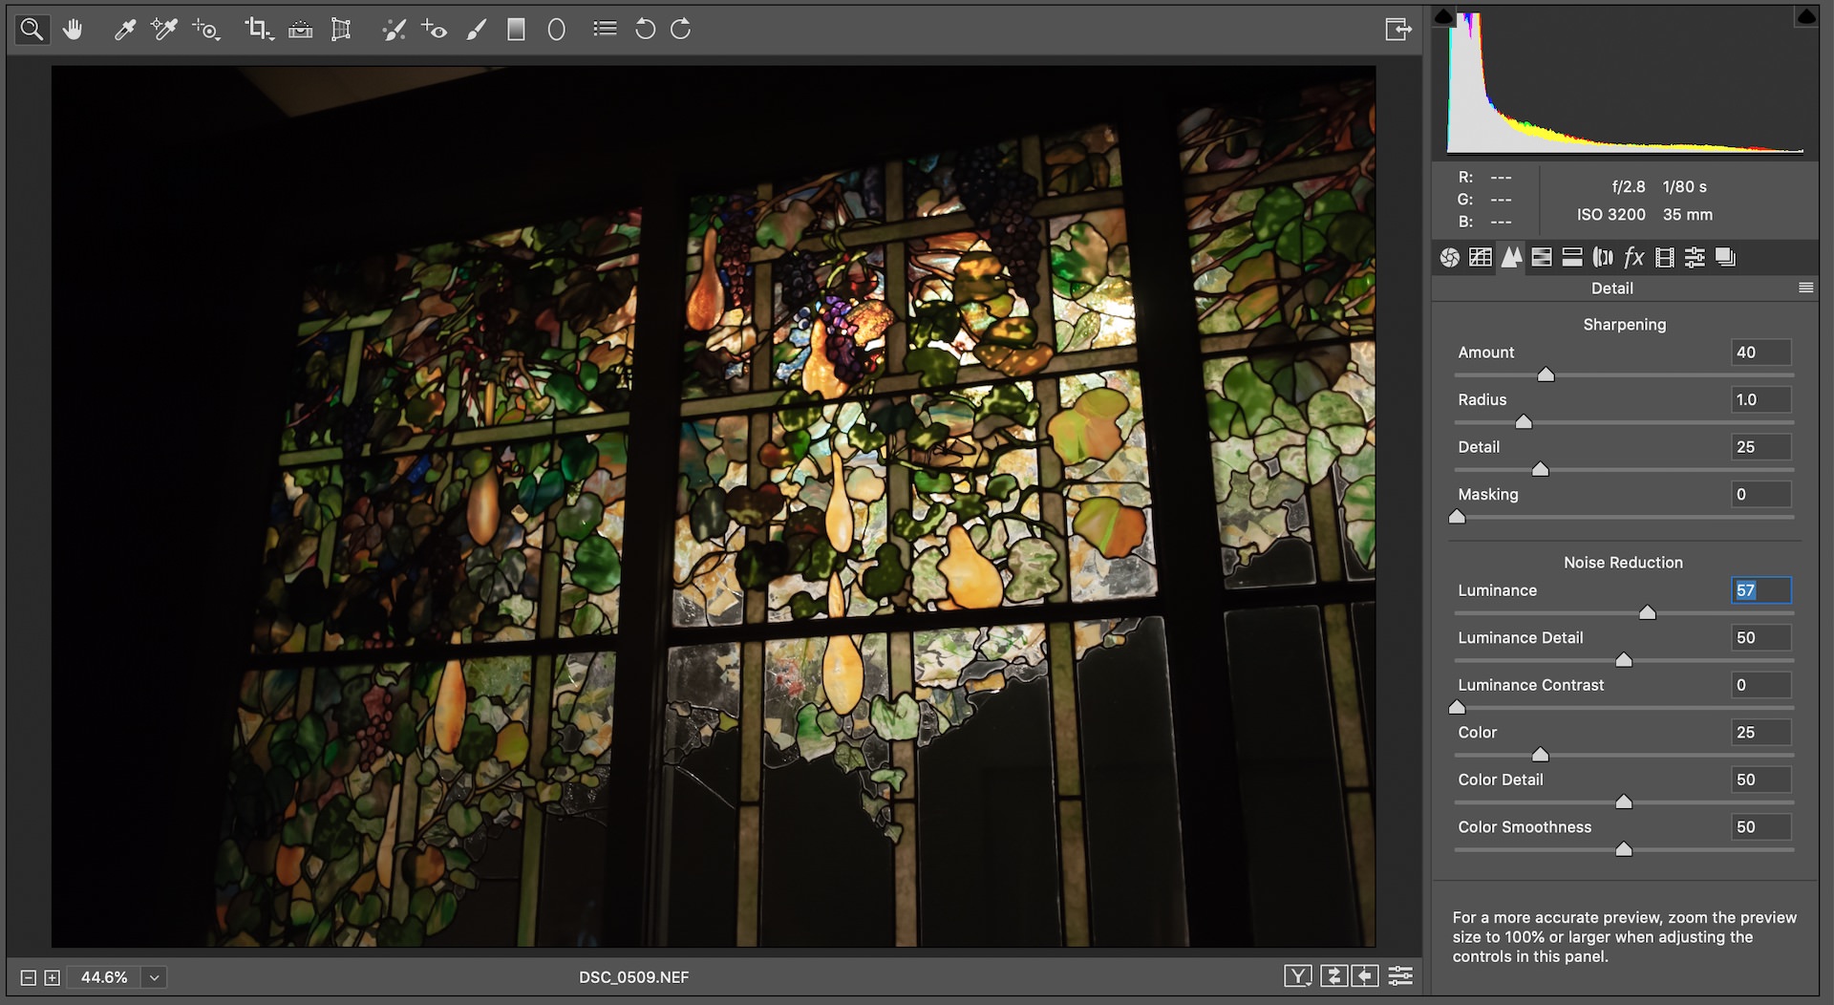Image resolution: width=1834 pixels, height=1005 pixels.
Task: Select the Straighten tool
Action: [301, 30]
